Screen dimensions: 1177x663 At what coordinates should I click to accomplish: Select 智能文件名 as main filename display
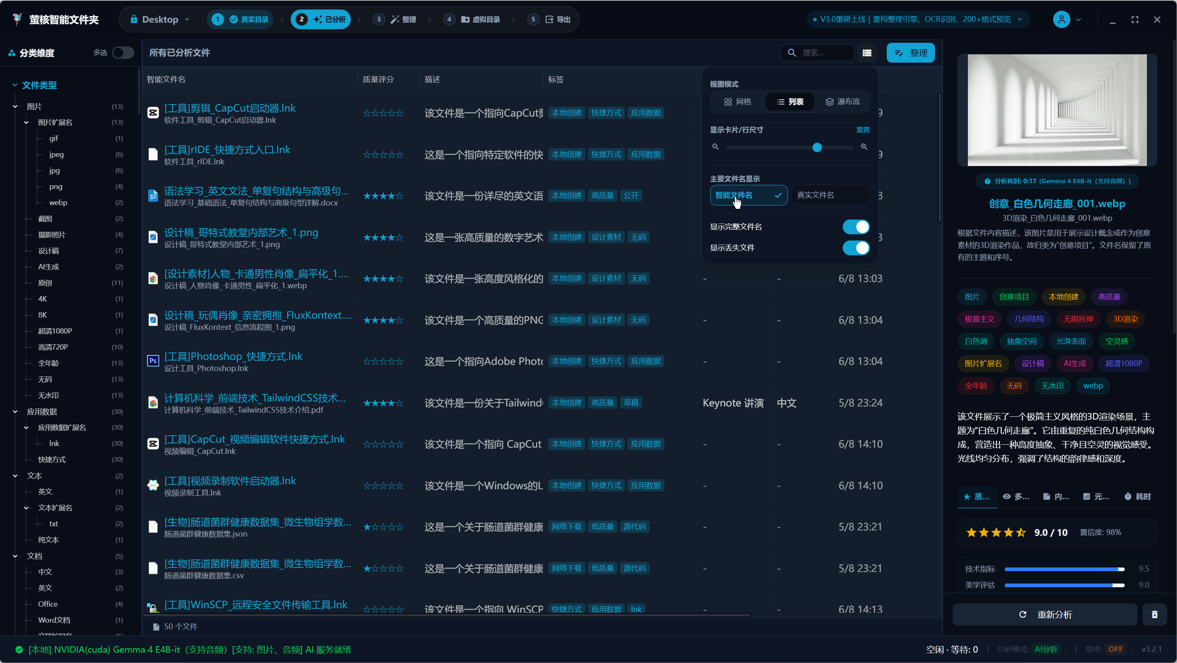tap(748, 195)
